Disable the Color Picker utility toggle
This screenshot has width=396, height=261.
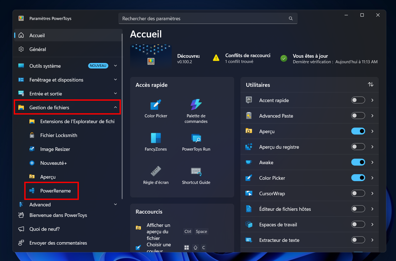(358, 178)
